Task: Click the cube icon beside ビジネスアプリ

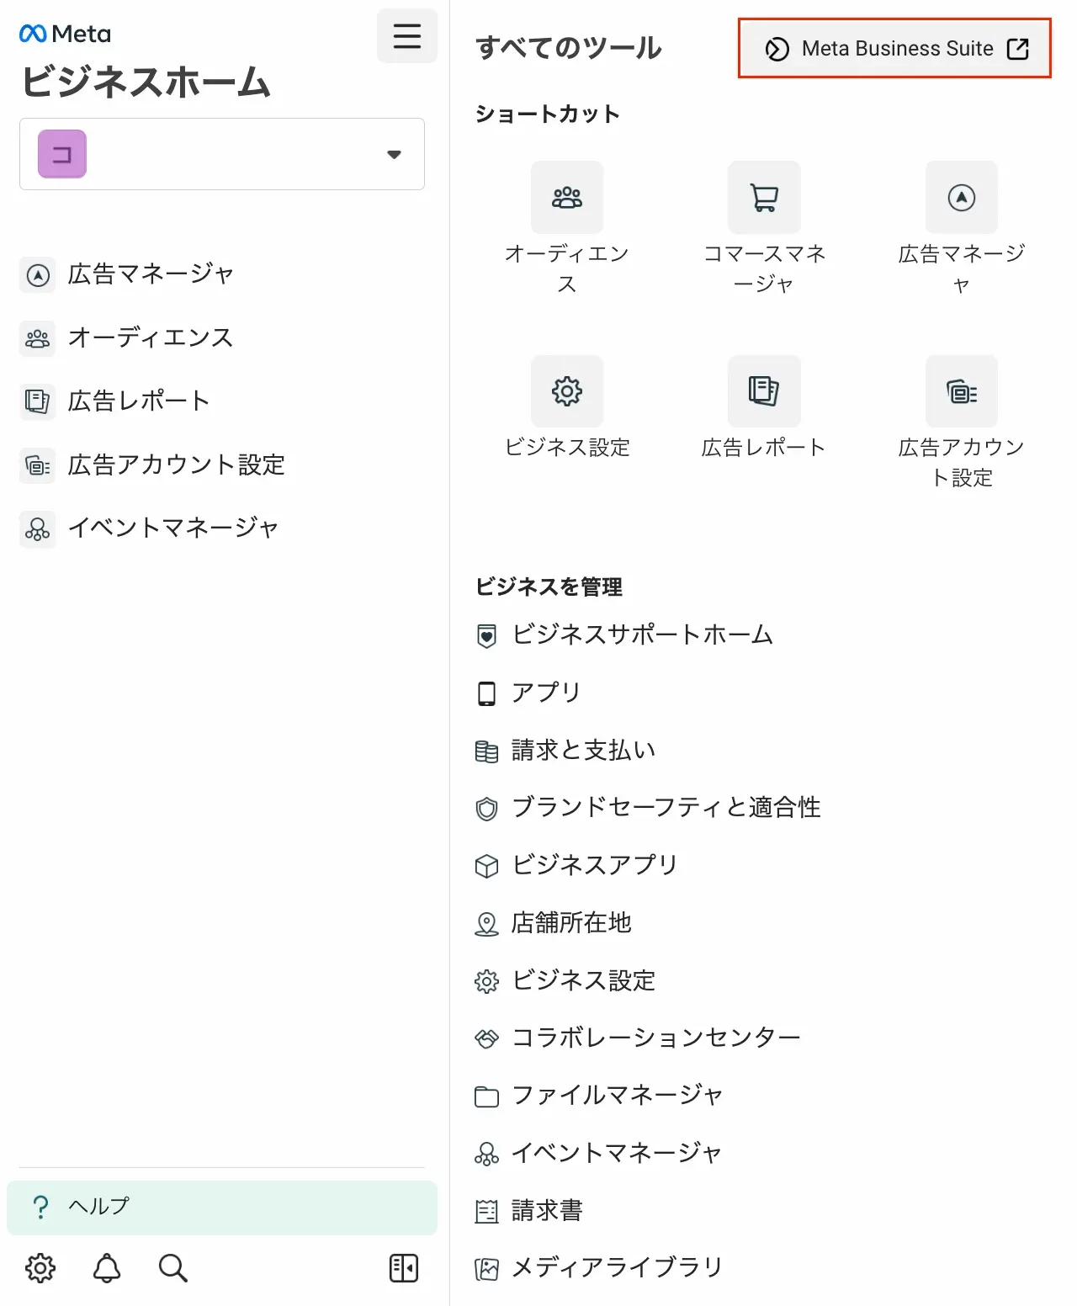Action: (x=486, y=866)
